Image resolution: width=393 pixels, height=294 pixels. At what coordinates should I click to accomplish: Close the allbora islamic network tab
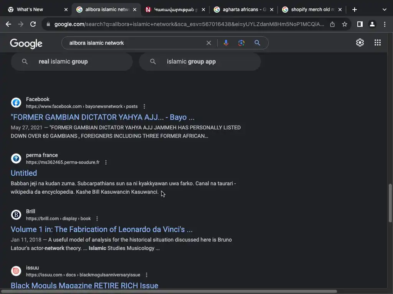click(x=135, y=10)
